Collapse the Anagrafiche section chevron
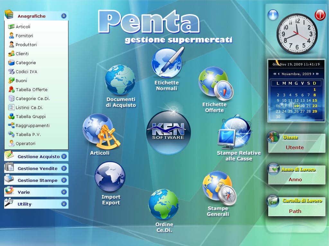Viewport: 329px width, 246px height. pyautogui.click(x=64, y=16)
